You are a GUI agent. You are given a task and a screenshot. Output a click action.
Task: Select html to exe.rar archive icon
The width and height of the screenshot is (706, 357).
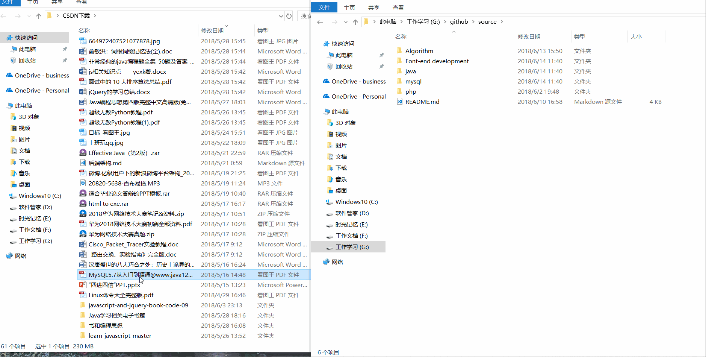(x=83, y=204)
